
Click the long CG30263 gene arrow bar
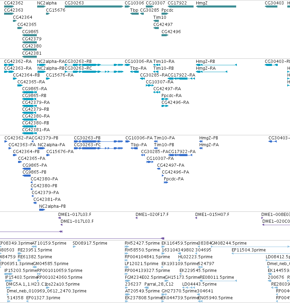[94, 6]
